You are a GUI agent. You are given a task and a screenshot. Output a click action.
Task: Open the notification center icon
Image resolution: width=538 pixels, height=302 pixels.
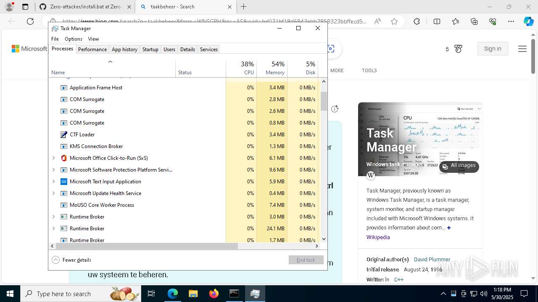click(524, 294)
